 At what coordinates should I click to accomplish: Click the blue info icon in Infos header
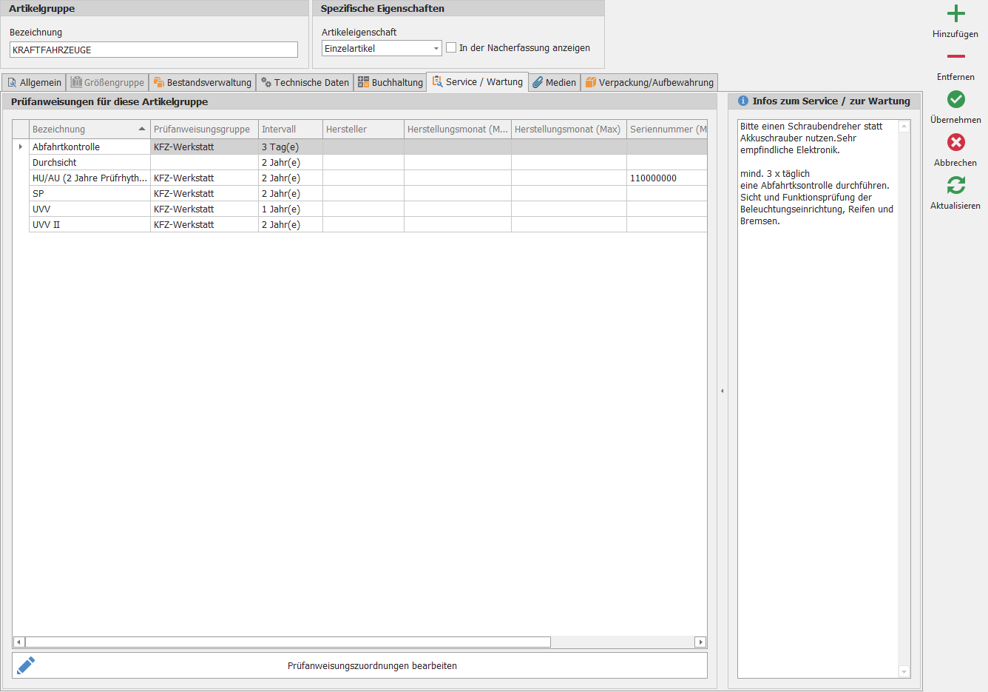point(743,101)
